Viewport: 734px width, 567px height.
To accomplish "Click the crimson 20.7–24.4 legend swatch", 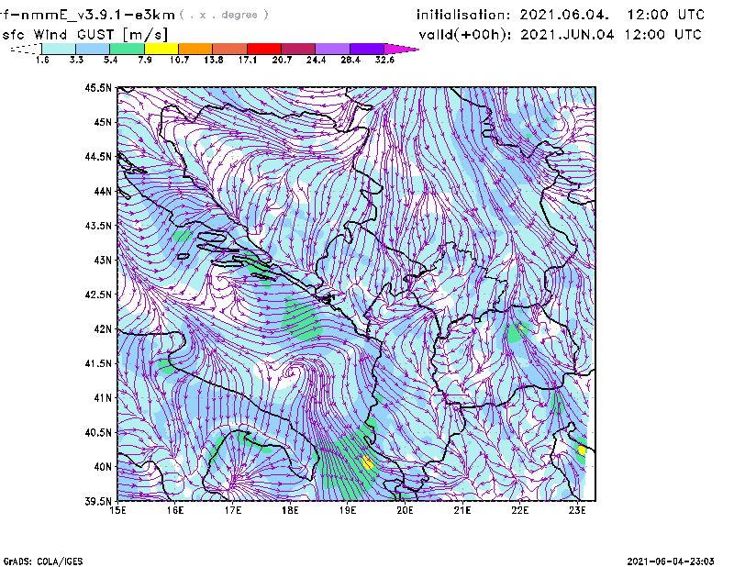I will click(x=298, y=49).
